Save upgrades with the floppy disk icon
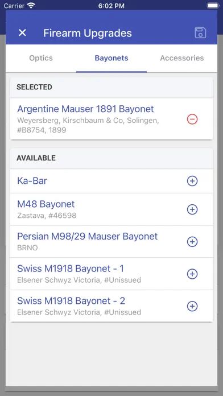 click(x=200, y=33)
